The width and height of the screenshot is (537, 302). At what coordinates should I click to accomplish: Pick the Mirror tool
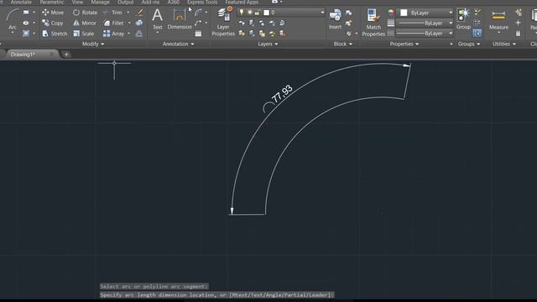pos(85,23)
